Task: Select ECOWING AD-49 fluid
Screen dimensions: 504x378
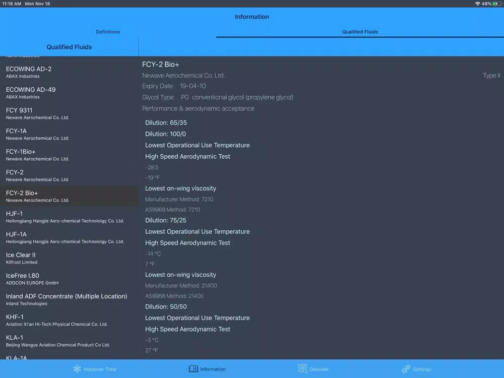Action: [x=69, y=93]
